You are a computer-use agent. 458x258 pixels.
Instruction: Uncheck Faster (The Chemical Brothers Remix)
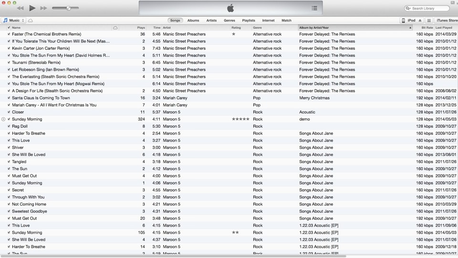(x=9, y=34)
